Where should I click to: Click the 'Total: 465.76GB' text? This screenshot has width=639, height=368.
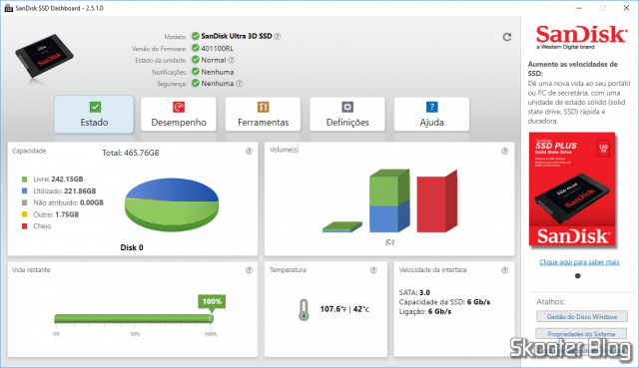(x=131, y=153)
